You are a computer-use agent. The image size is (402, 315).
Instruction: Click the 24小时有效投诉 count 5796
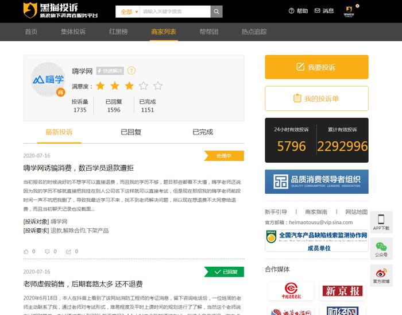coord(292,146)
